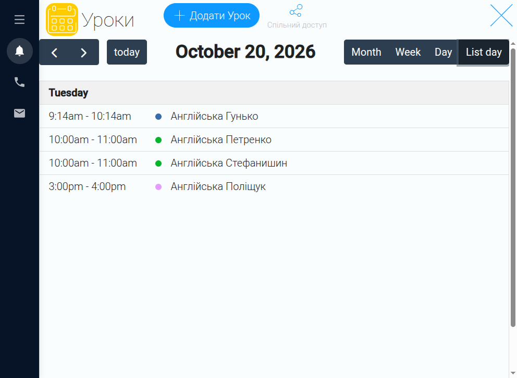Open notifications bell icon
Image resolution: width=517 pixels, height=378 pixels.
[20, 51]
